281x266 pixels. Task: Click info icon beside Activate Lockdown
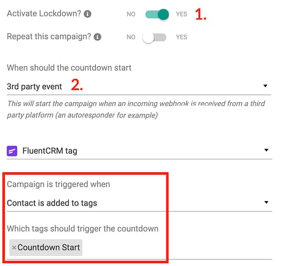(88, 14)
